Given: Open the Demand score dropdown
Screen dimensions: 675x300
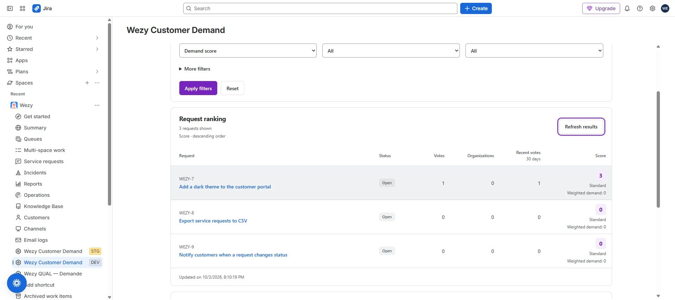Looking at the screenshot, I should (248, 51).
